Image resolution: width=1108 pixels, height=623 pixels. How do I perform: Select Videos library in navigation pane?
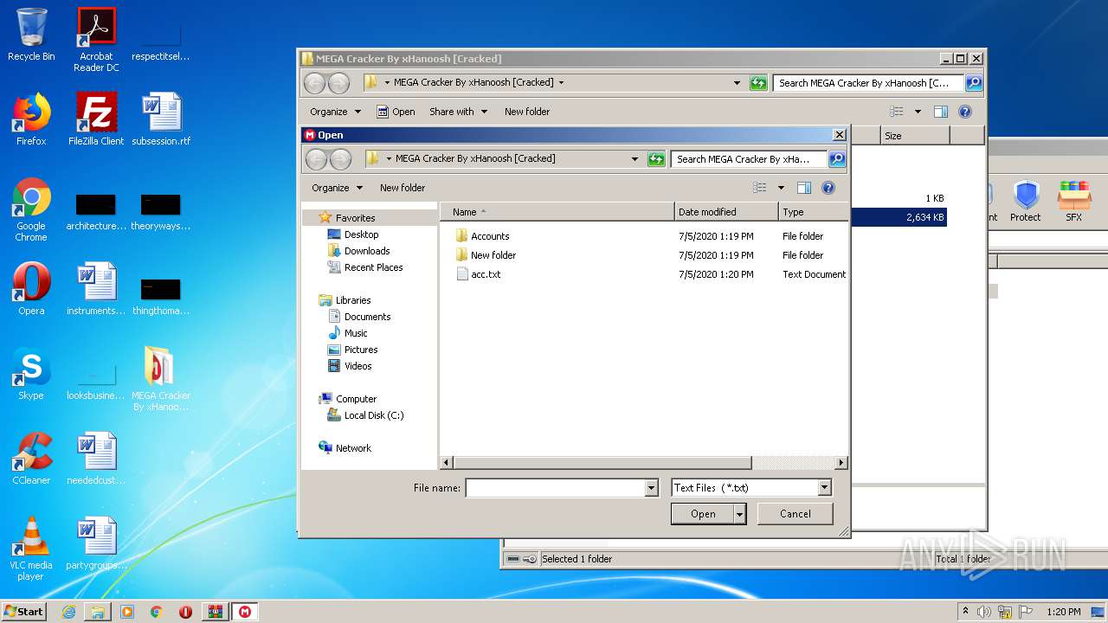[x=350, y=366]
